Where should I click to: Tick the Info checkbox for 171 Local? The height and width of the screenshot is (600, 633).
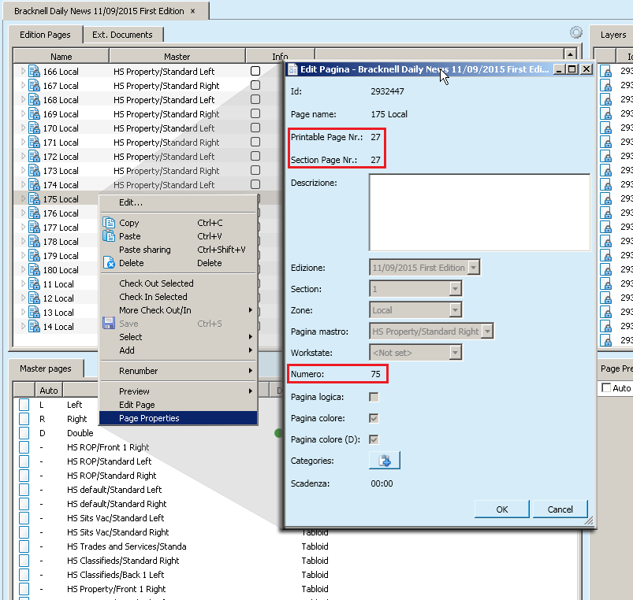pyautogui.click(x=255, y=142)
